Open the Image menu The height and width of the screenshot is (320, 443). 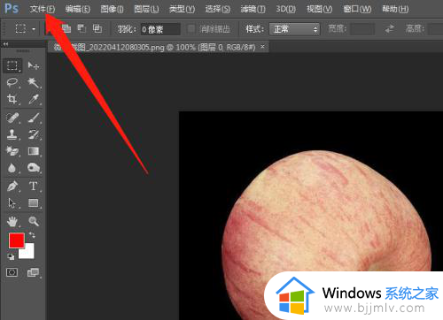click(x=112, y=9)
